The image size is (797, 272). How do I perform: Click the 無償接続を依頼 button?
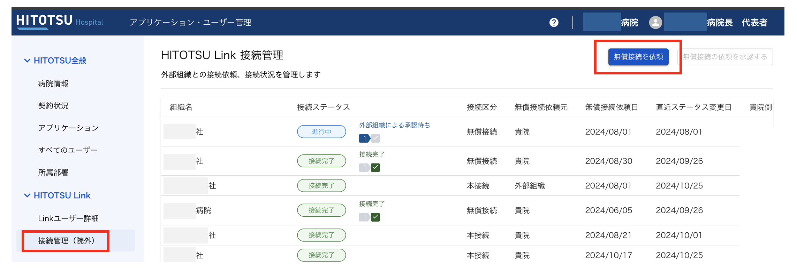pos(638,57)
